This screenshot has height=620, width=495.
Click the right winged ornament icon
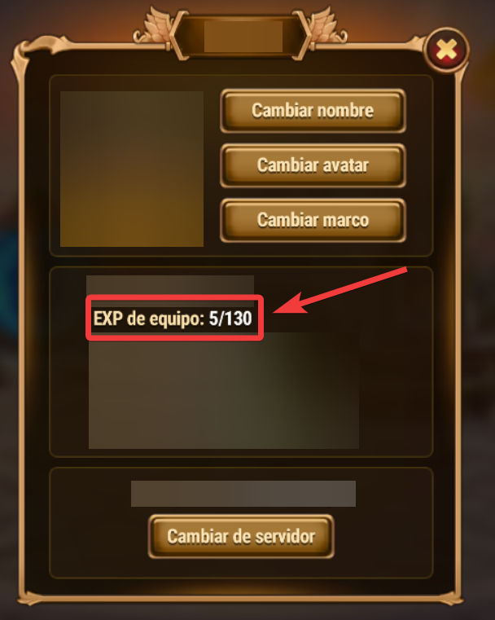[x=327, y=27]
